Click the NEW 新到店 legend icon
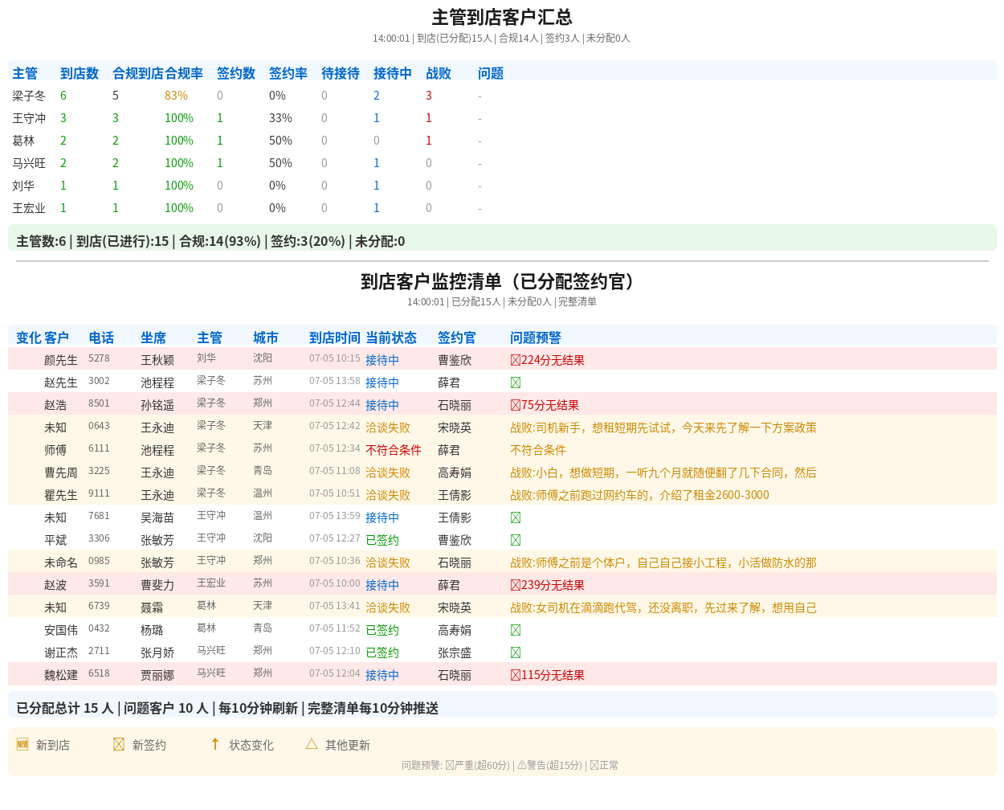Image resolution: width=1004 pixels, height=810 pixels. coord(22,744)
